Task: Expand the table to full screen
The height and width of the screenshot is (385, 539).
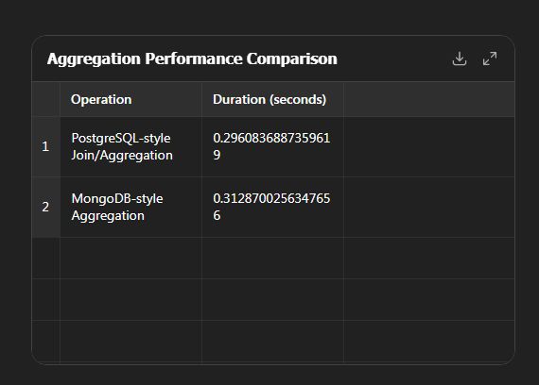Action: 490,59
